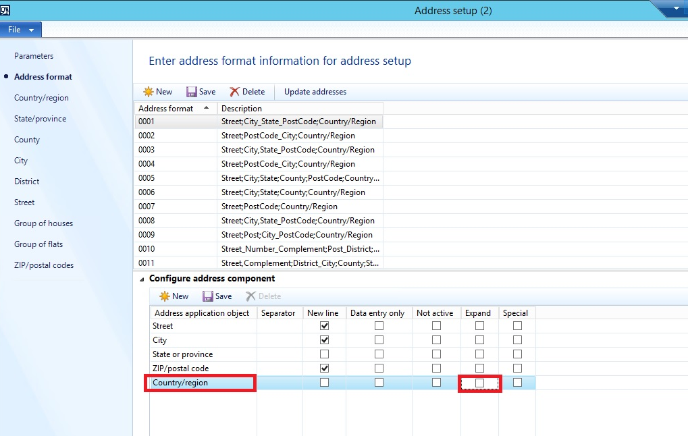Check Not active for ZIP/postal code
The width and height of the screenshot is (688, 436).
tap(435, 368)
